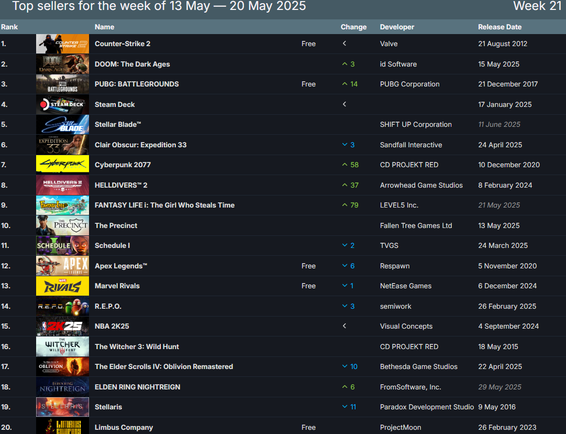Image resolution: width=566 pixels, height=434 pixels.
Task: Click the Counter-Strike 2 game thumbnail
Action: [x=62, y=44]
